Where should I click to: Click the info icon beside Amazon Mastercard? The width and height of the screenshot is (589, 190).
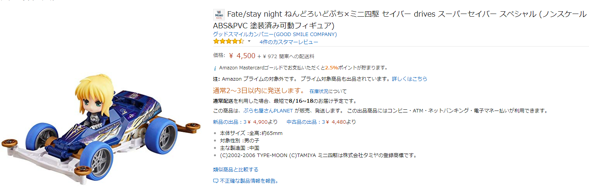pyautogui.click(x=215, y=68)
